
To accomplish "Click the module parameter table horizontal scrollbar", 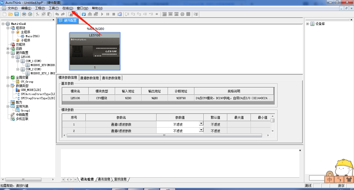I will [x=164, y=135].
